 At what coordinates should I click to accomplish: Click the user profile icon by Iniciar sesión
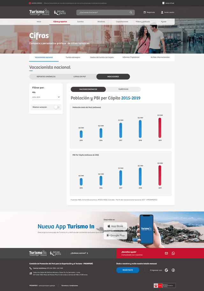162,12
